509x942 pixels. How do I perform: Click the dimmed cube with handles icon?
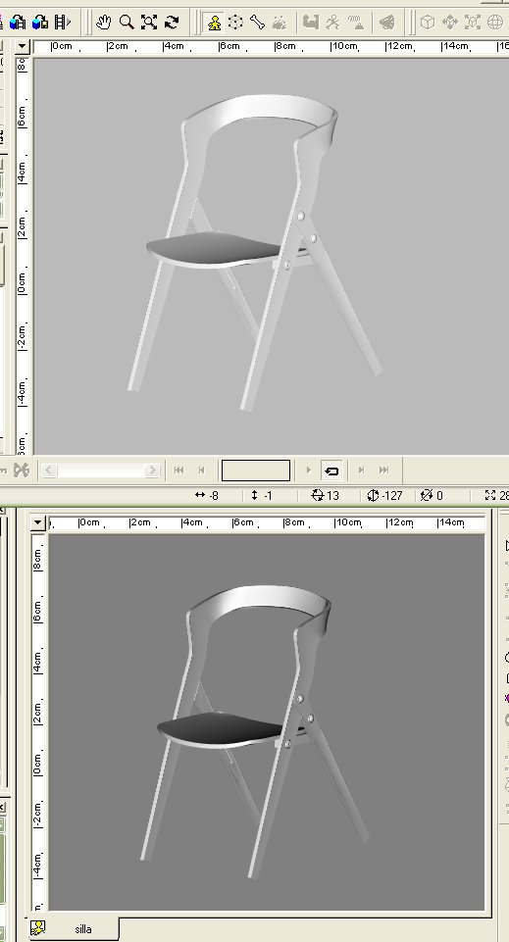click(473, 23)
